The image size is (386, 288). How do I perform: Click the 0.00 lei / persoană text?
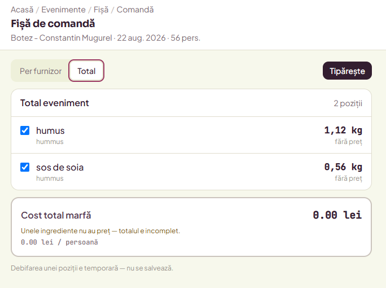59,242
